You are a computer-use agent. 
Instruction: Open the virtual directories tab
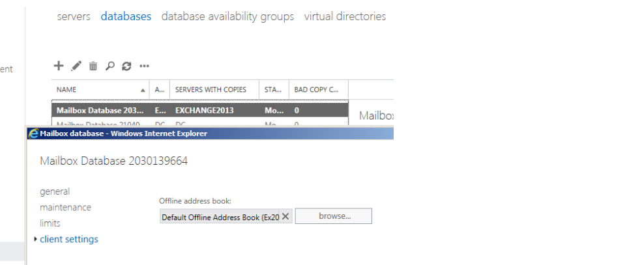point(345,16)
